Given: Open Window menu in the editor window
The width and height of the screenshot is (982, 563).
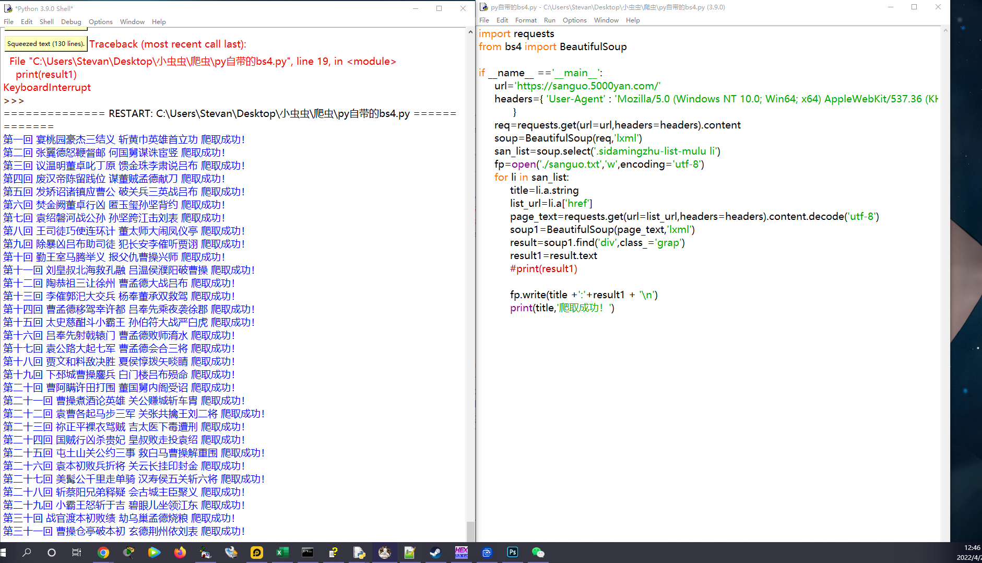Looking at the screenshot, I should point(606,20).
